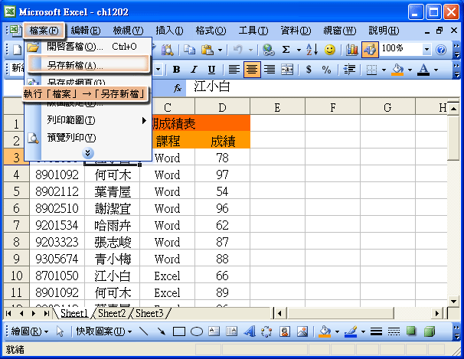This screenshot has width=464, height=359.
Task: Toggle center alignment button
Action: click(x=252, y=70)
